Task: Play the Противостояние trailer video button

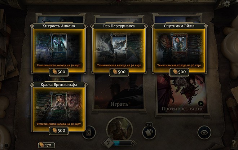Action: pyautogui.click(x=201, y=104)
